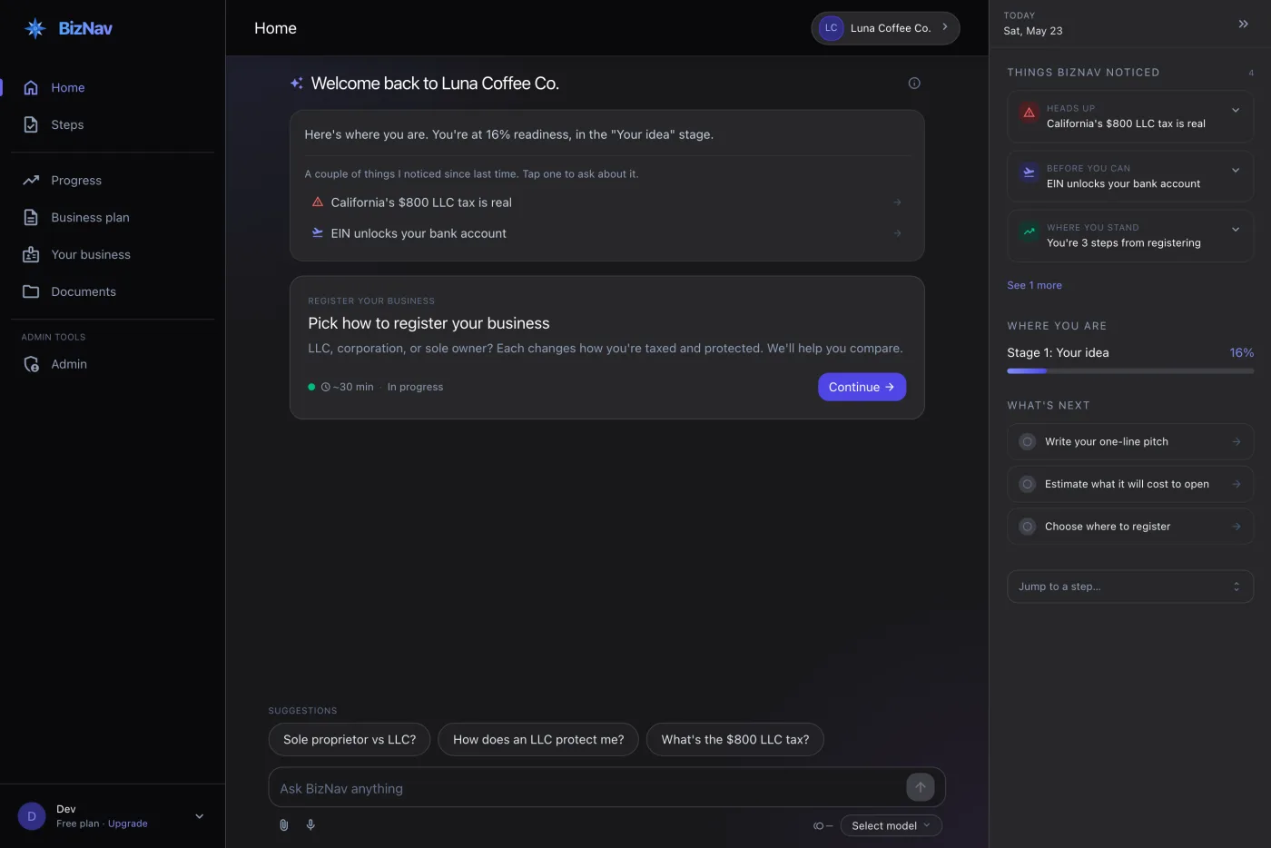Check the circle for Write your one-line pitch
Viewport: 1271px width, 848px height.
[1027, 442]
